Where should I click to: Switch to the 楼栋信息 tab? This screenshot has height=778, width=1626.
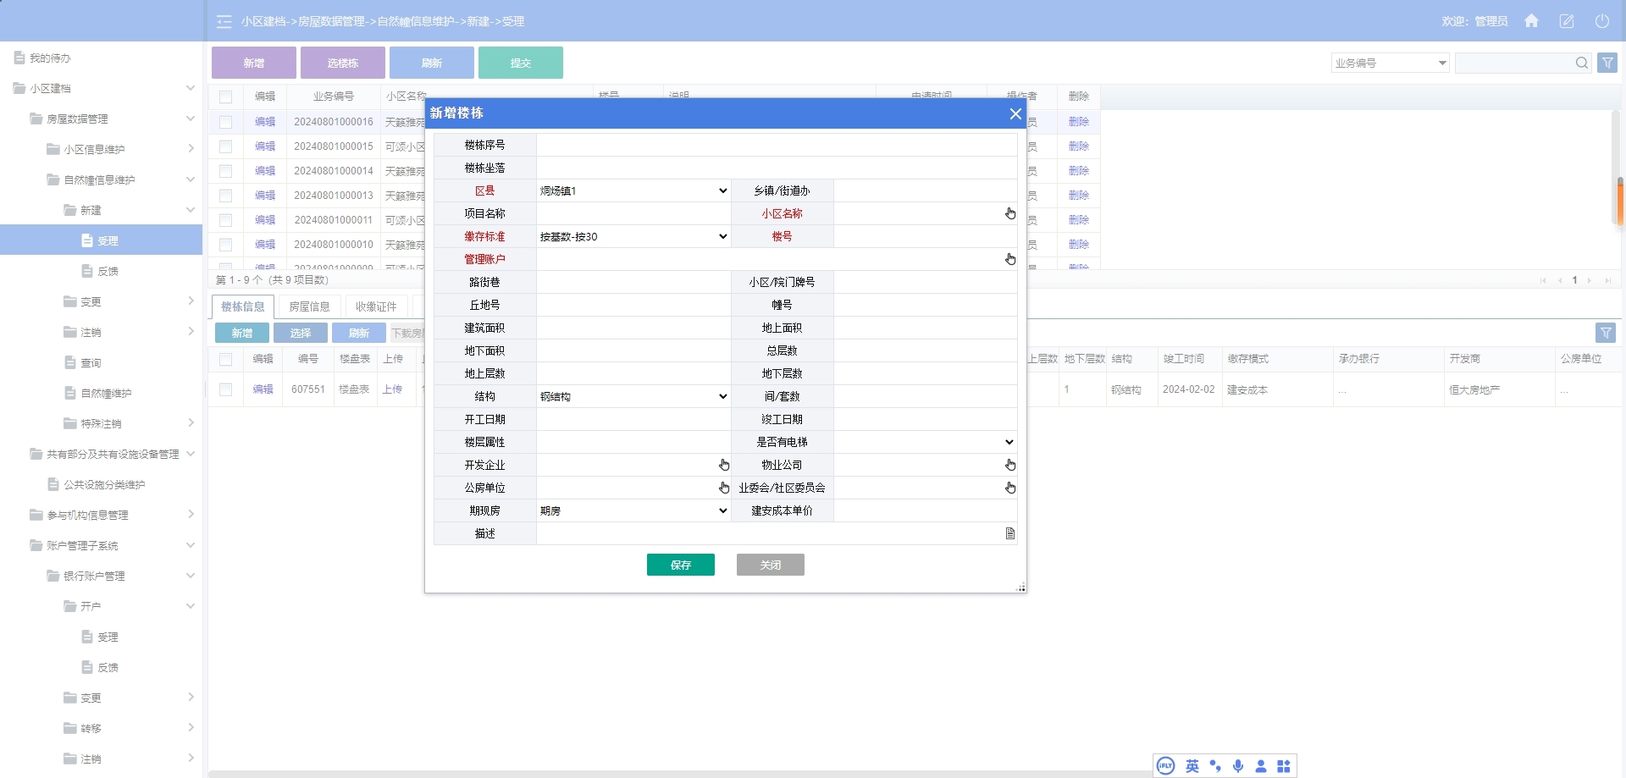pyautogui.click(x=243, y=306)
